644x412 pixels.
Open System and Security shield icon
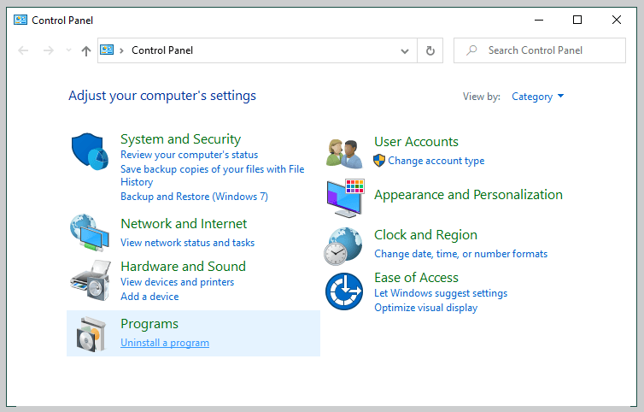90,151
